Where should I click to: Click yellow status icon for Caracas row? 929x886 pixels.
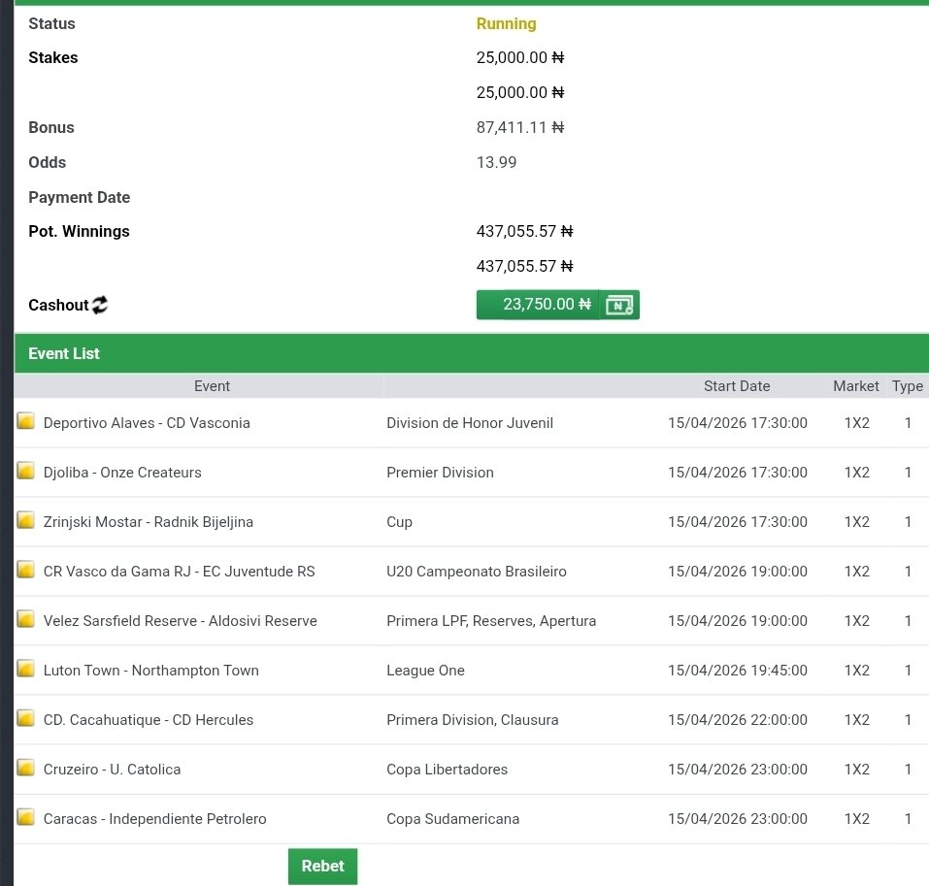click(25, 817)
